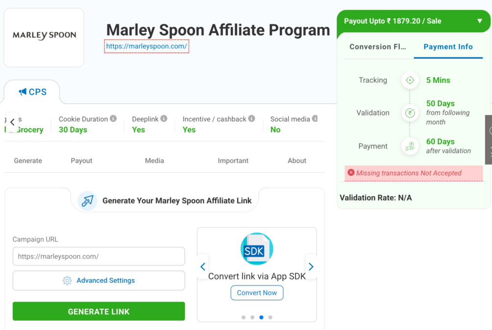Click the GENERATE LINK button
Viewport: 492px width, 330px height.
coord(99,311)
